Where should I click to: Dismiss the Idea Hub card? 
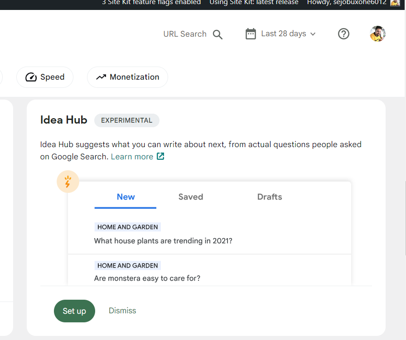tap(122, 311)
